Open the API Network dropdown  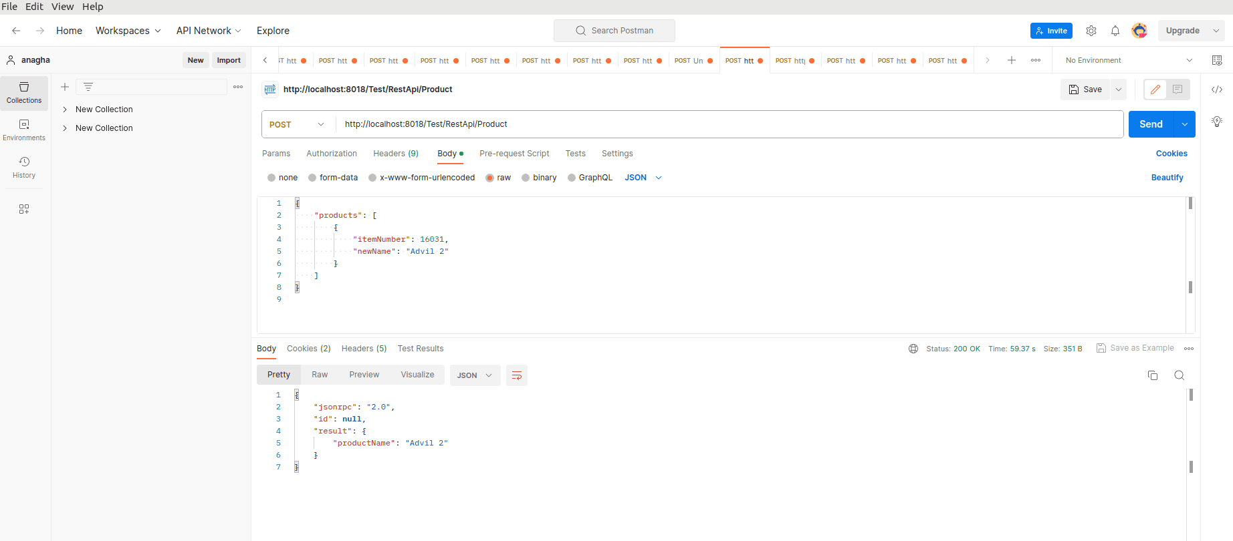coord(209,31)
